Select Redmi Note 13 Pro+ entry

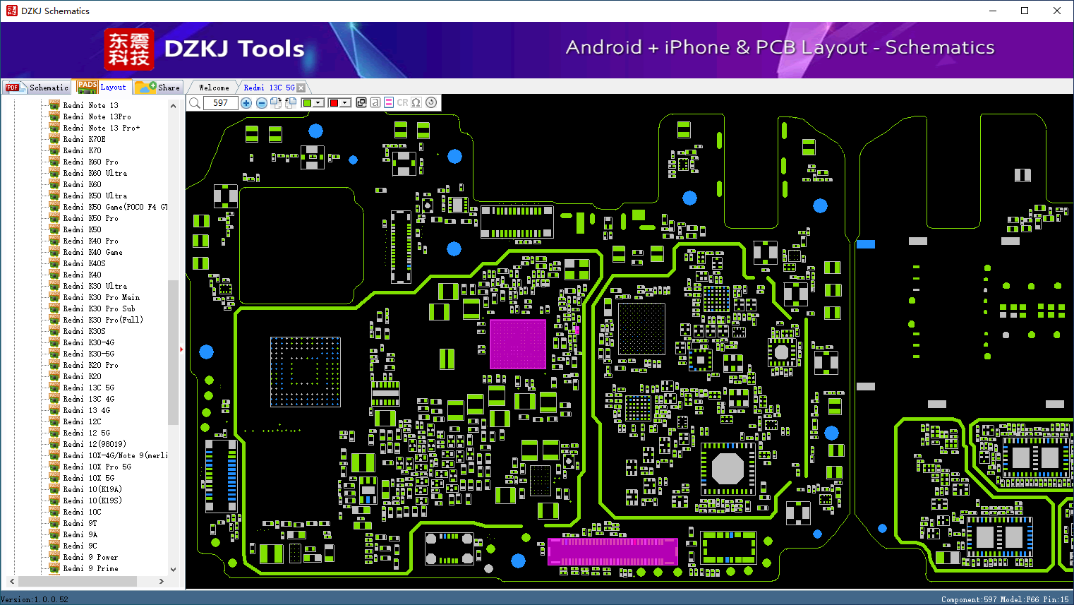coord(102,128)
